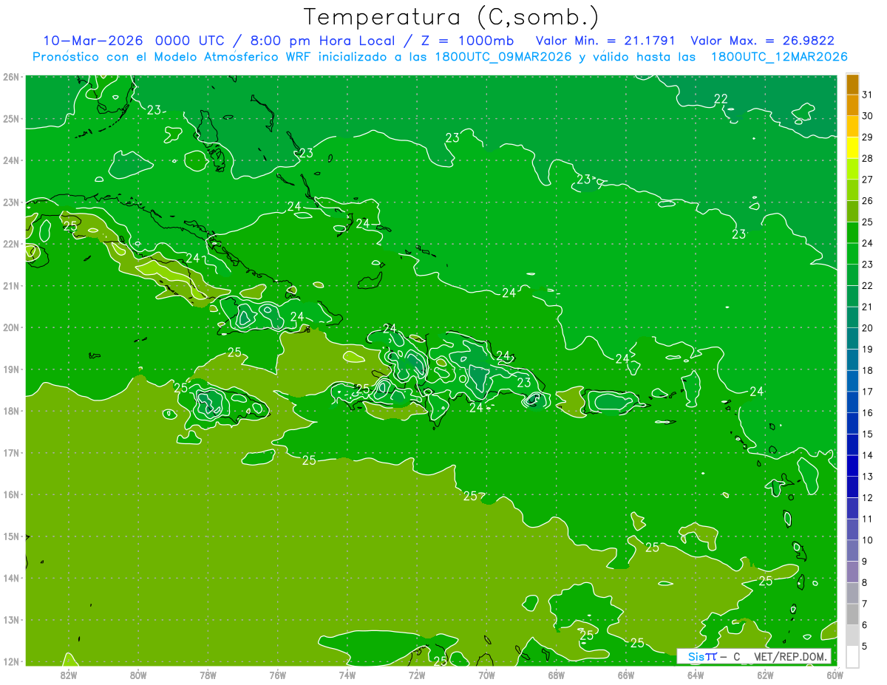Click the title 'Temperatura (C,somb.)'
The image size is (887, 685).
click(x=450, y=17)
